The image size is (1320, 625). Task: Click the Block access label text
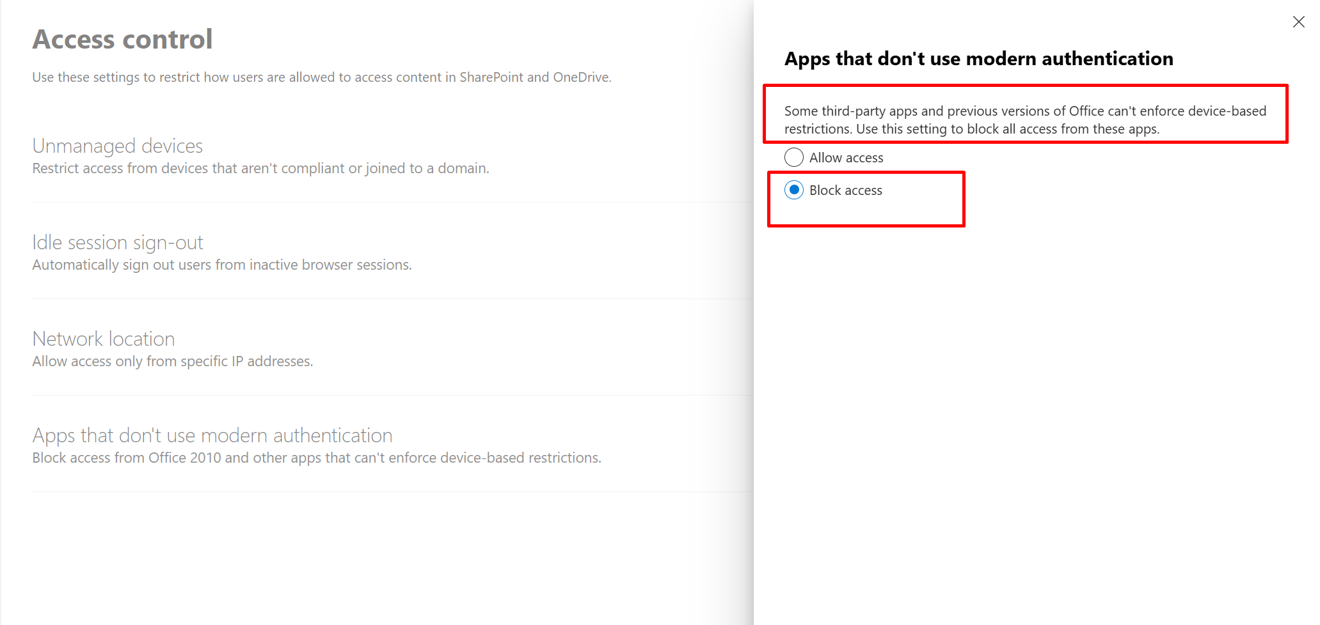(845, 190)
